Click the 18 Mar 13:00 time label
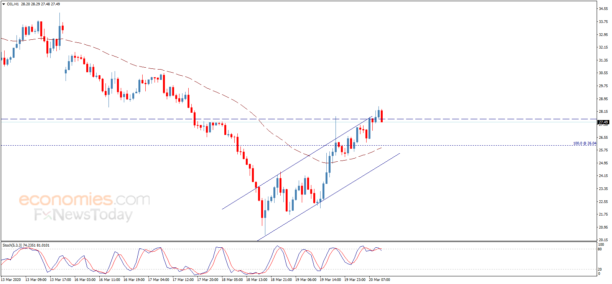The height and width of the screenshot is (284, 612). pyautogui.click(x=257, y=279)
